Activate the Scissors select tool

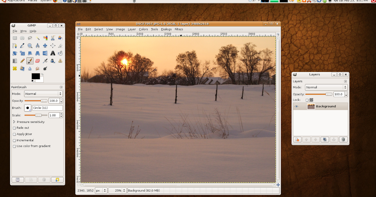point(52,38)
